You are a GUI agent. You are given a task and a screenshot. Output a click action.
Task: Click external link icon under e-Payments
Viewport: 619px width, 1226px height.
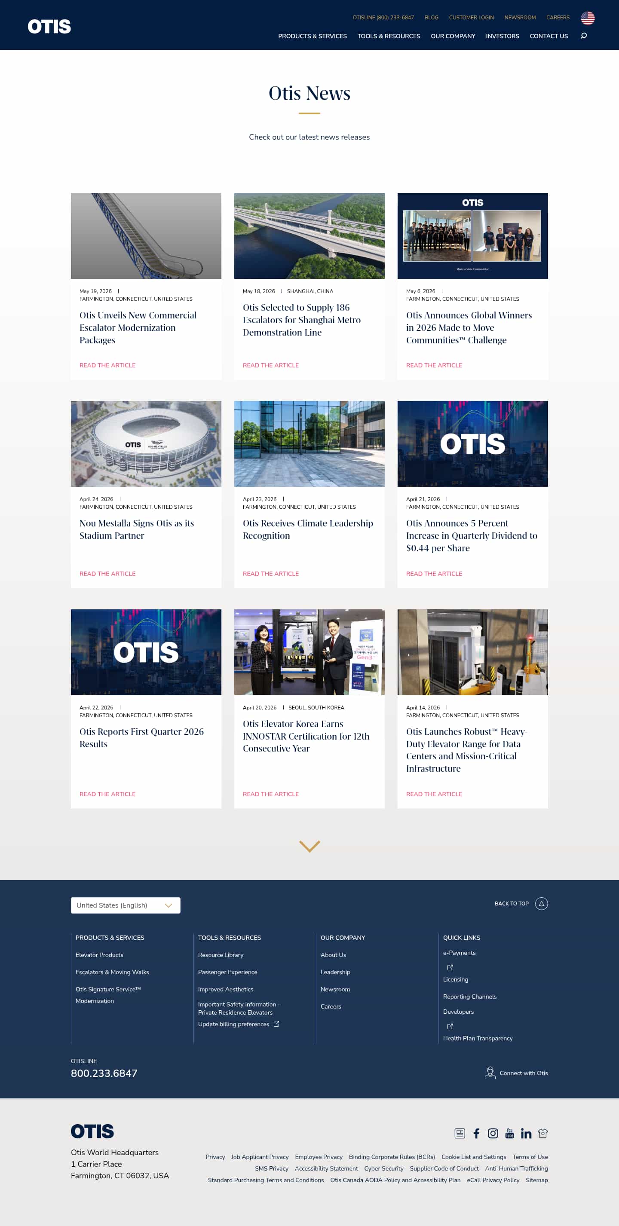tap(450, 968)
